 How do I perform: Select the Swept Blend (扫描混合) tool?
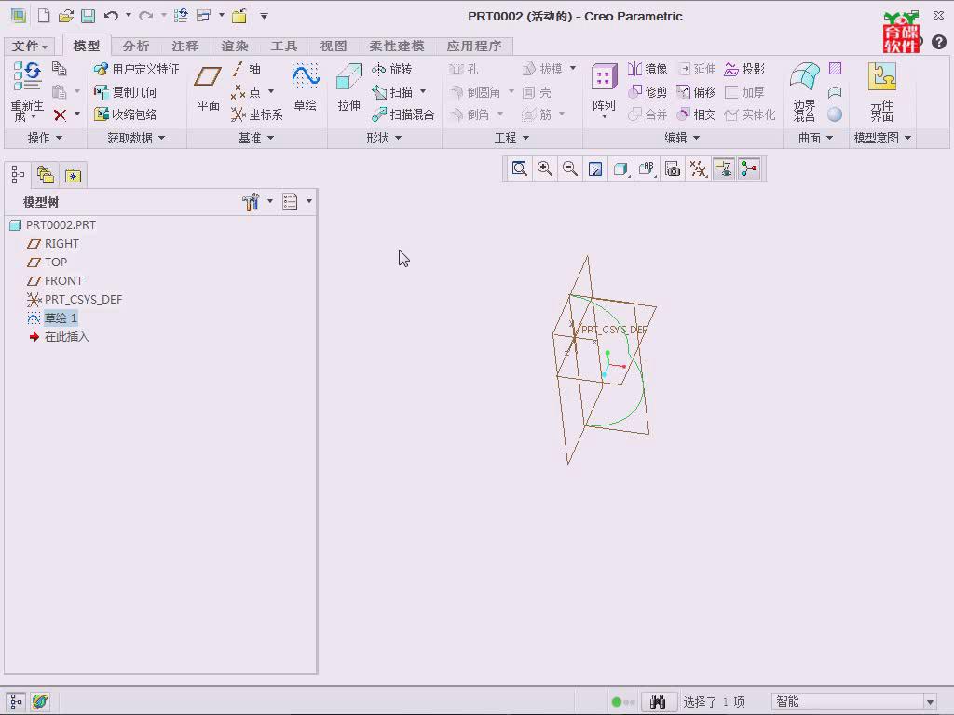403,115
